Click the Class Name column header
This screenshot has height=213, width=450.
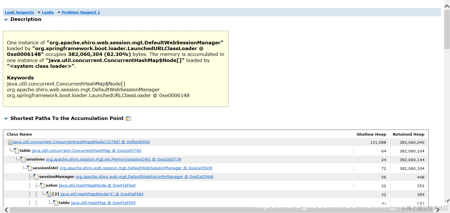coord(19,134)
